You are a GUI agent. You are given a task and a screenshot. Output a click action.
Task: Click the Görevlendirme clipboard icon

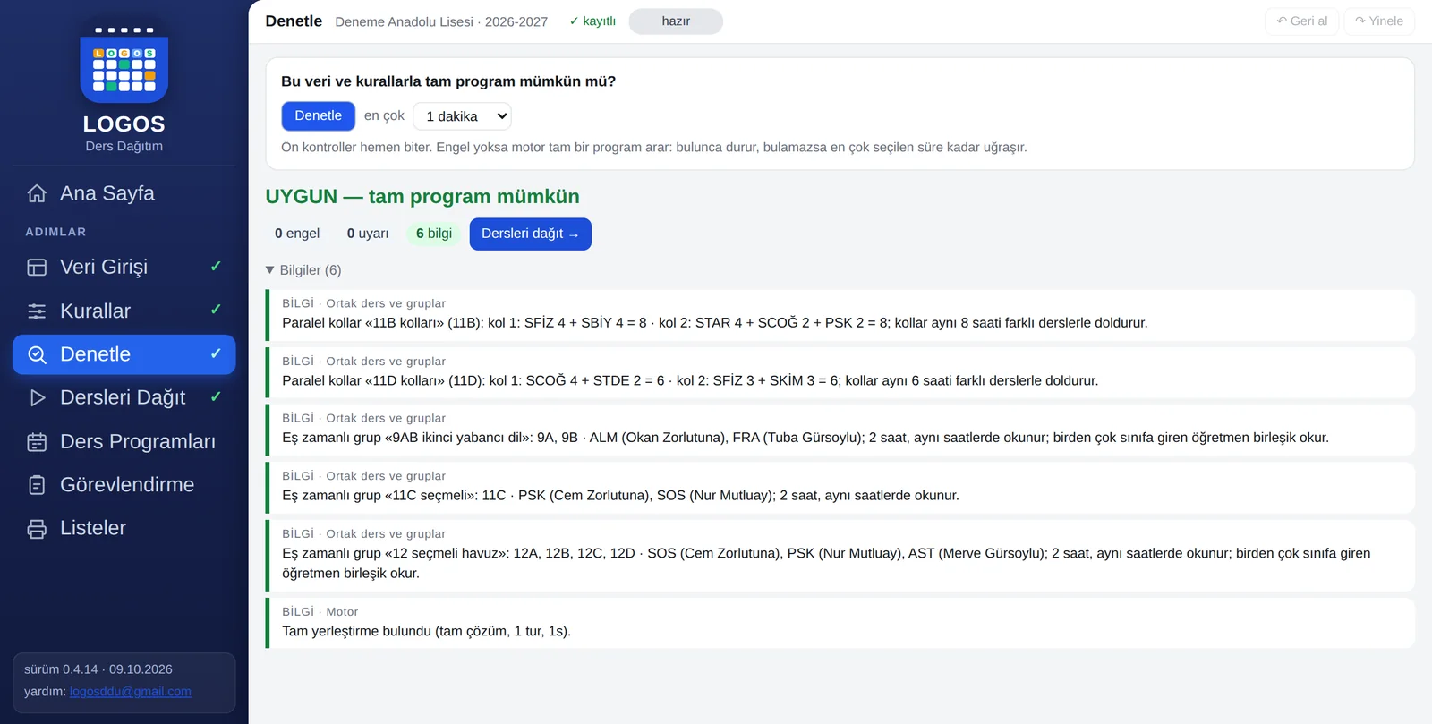pyautogui.click(x=37, y=485)
